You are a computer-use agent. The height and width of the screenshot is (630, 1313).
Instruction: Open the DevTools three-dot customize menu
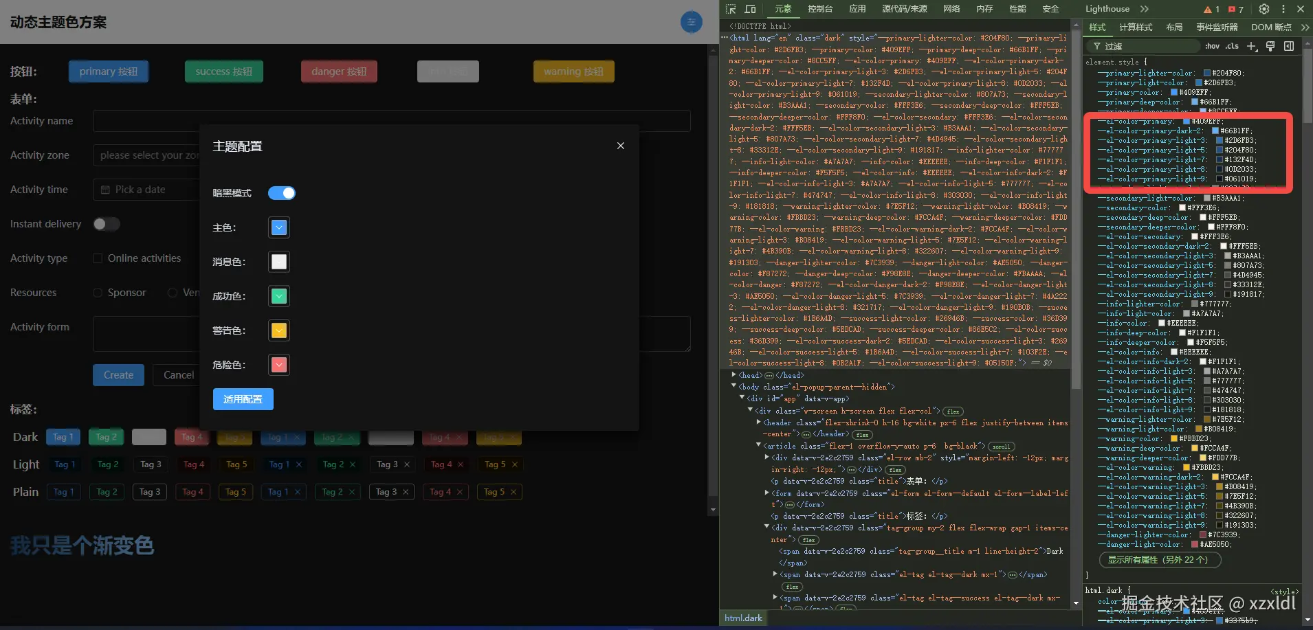point(1283,9)
